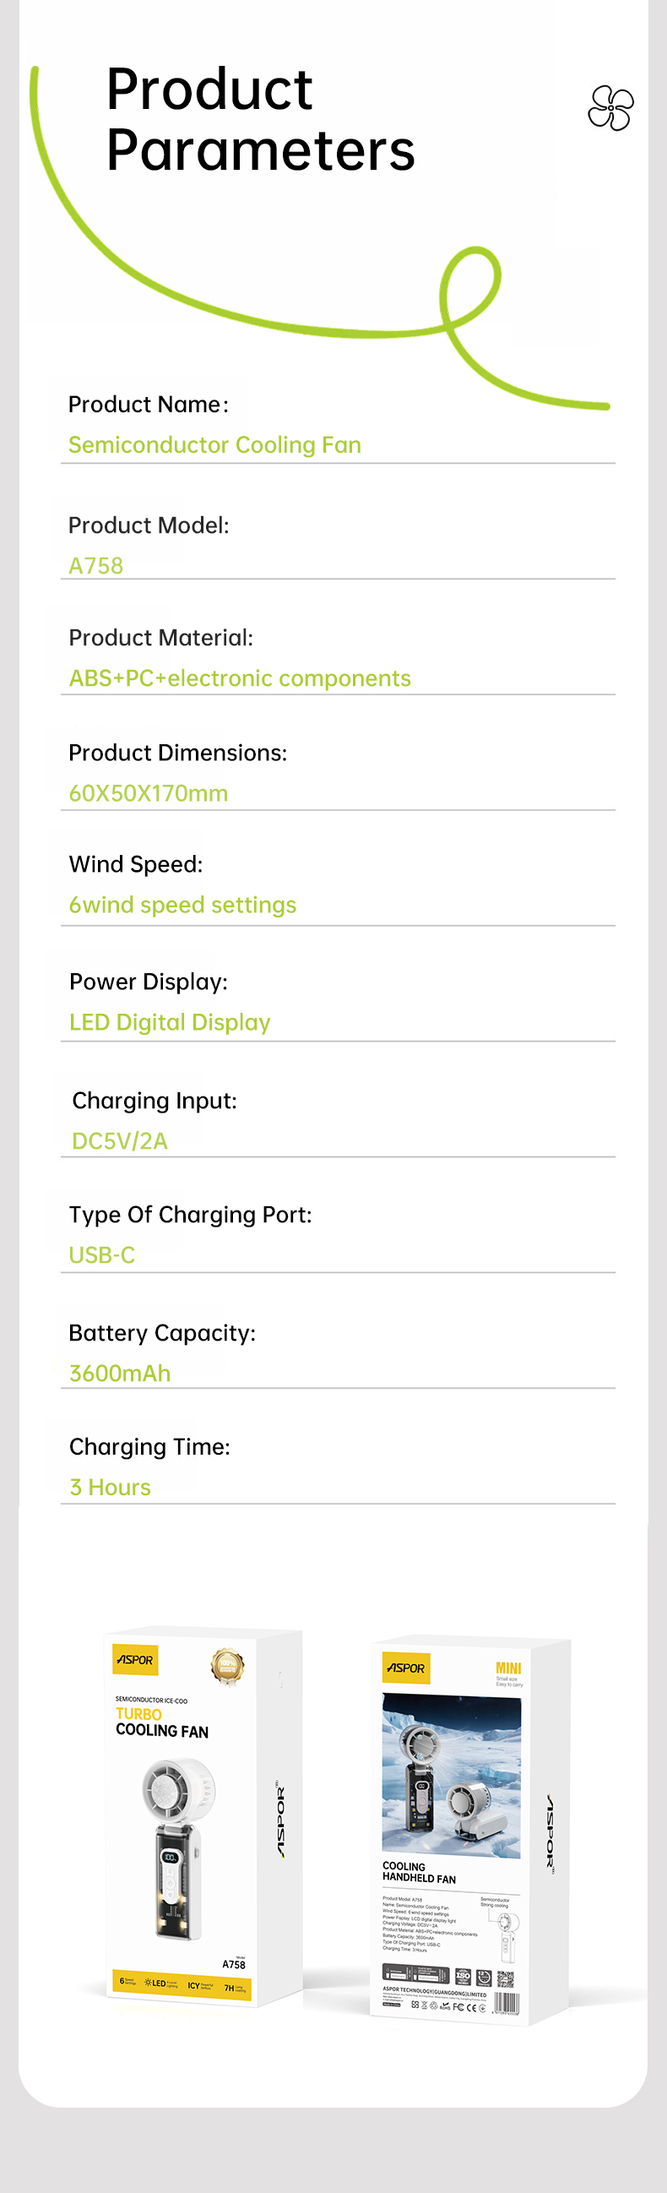
Task: Click the 6wind speed settings text
Action: (183, 905)
